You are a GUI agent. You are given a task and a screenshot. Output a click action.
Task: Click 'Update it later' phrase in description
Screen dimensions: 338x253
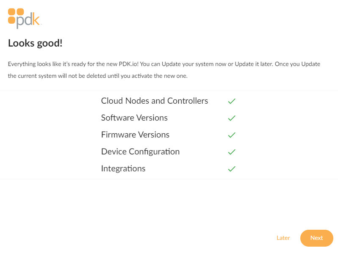(254, 64)
